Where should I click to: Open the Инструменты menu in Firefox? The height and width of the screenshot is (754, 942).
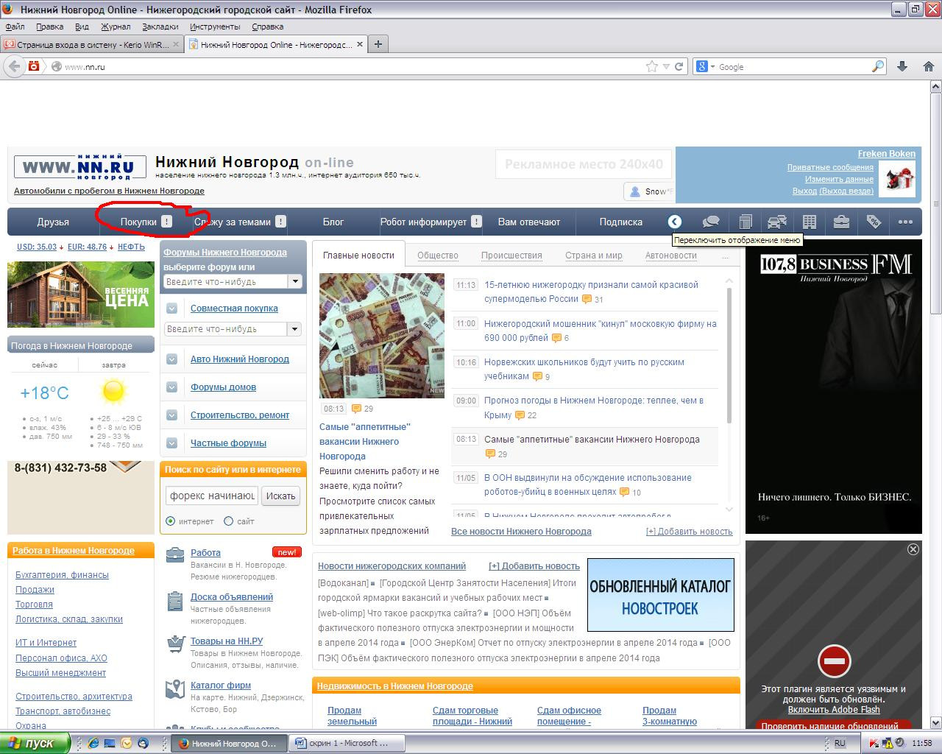coord(216,27)
